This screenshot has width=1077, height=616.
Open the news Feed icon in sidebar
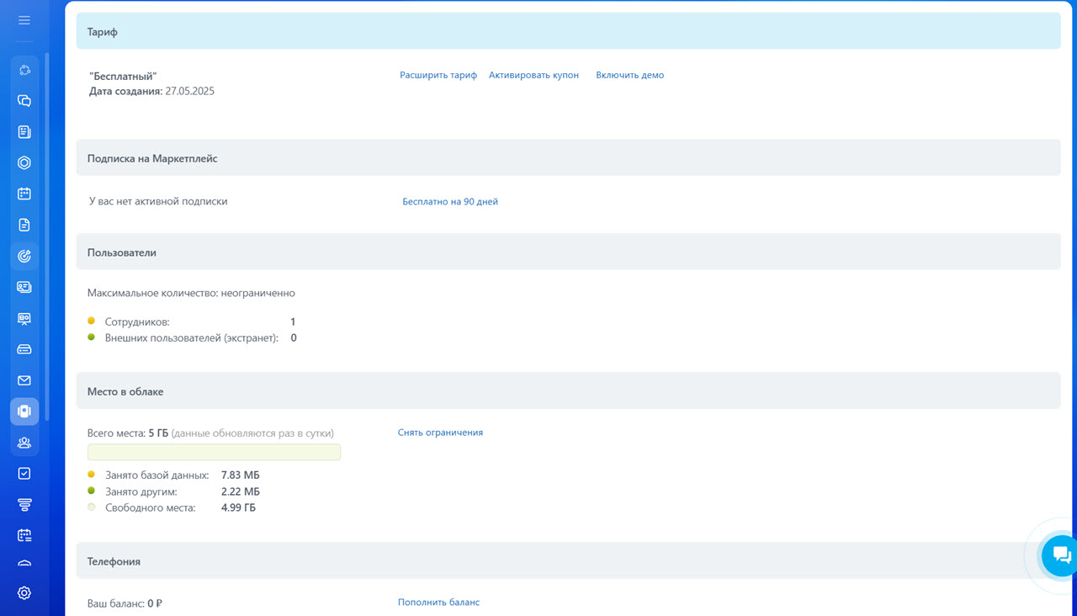[x=24, y=132]
